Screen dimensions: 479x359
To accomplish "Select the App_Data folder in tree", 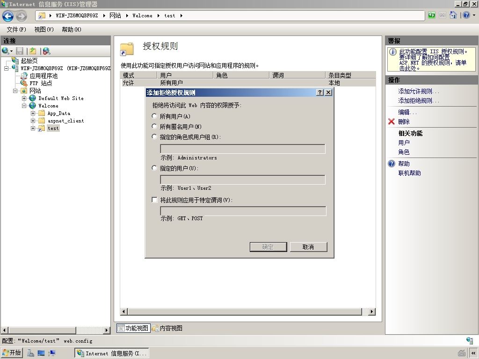I will click(x=58, y=113).
